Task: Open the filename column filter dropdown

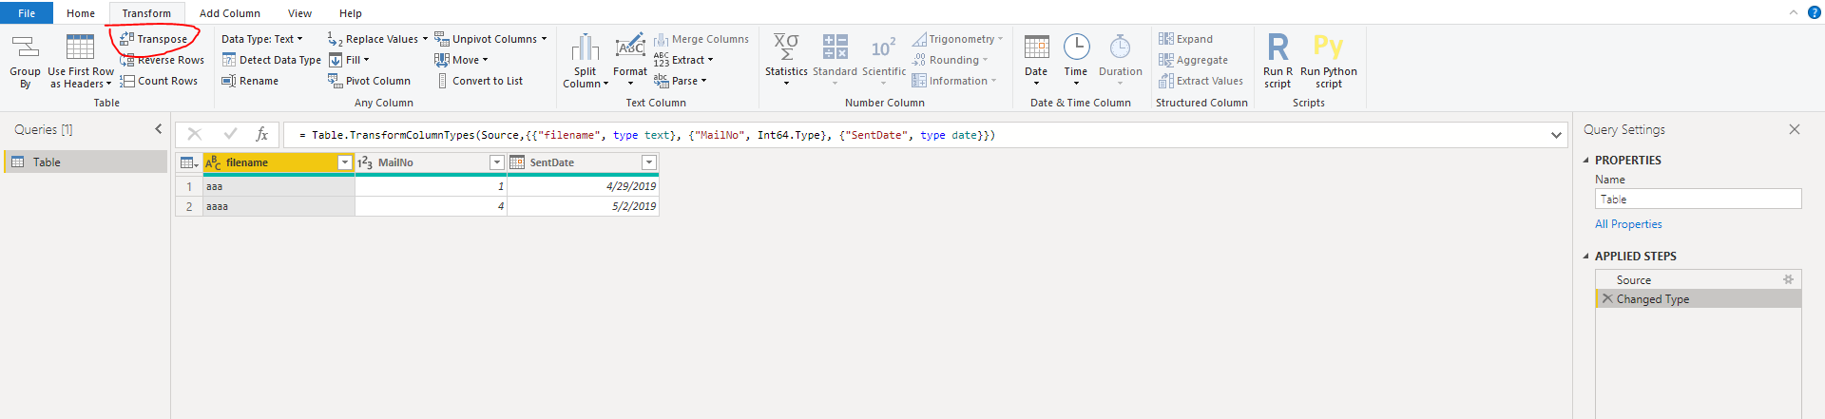Action: [x=345, y=162]
